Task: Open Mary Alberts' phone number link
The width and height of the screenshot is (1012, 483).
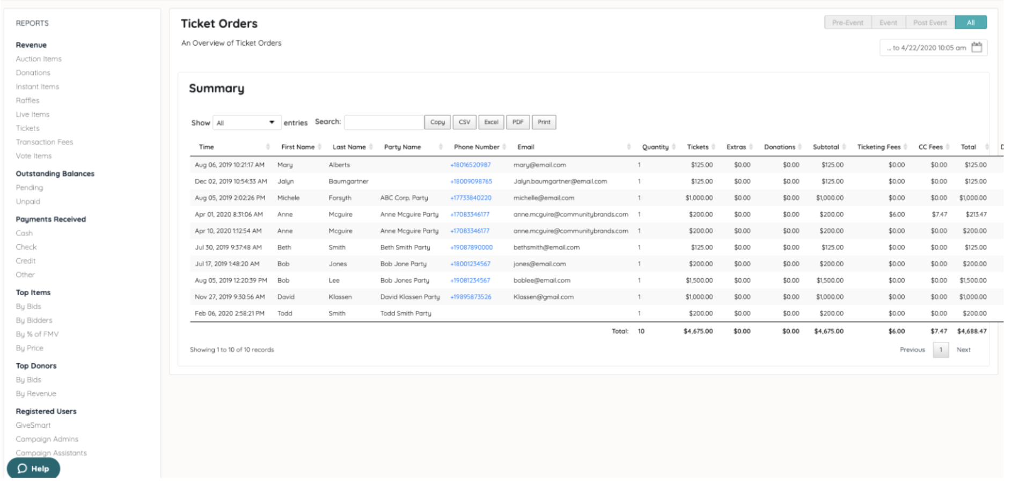Action: [x=470, y=165]
